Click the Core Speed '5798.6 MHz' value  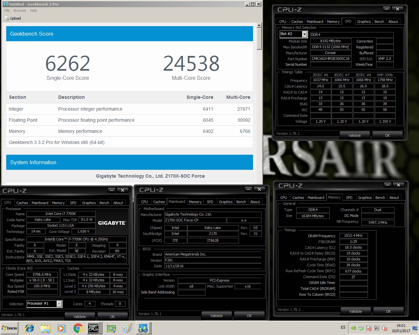click(42, 274)
